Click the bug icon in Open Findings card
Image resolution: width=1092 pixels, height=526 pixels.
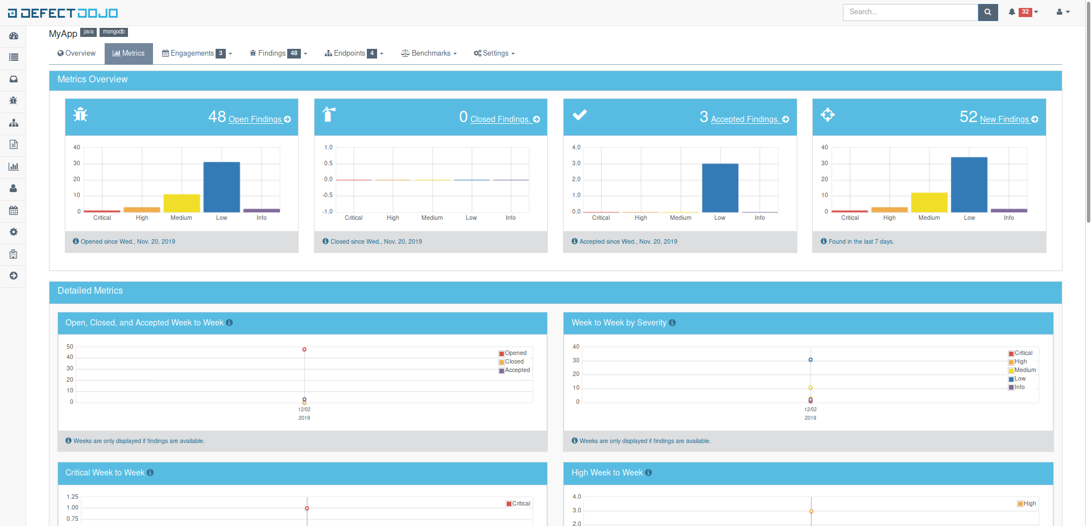tap(81, 115)
